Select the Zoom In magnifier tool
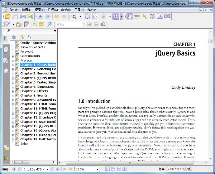Viewport: 215px width, 174px height. click(x=74, y=16)
